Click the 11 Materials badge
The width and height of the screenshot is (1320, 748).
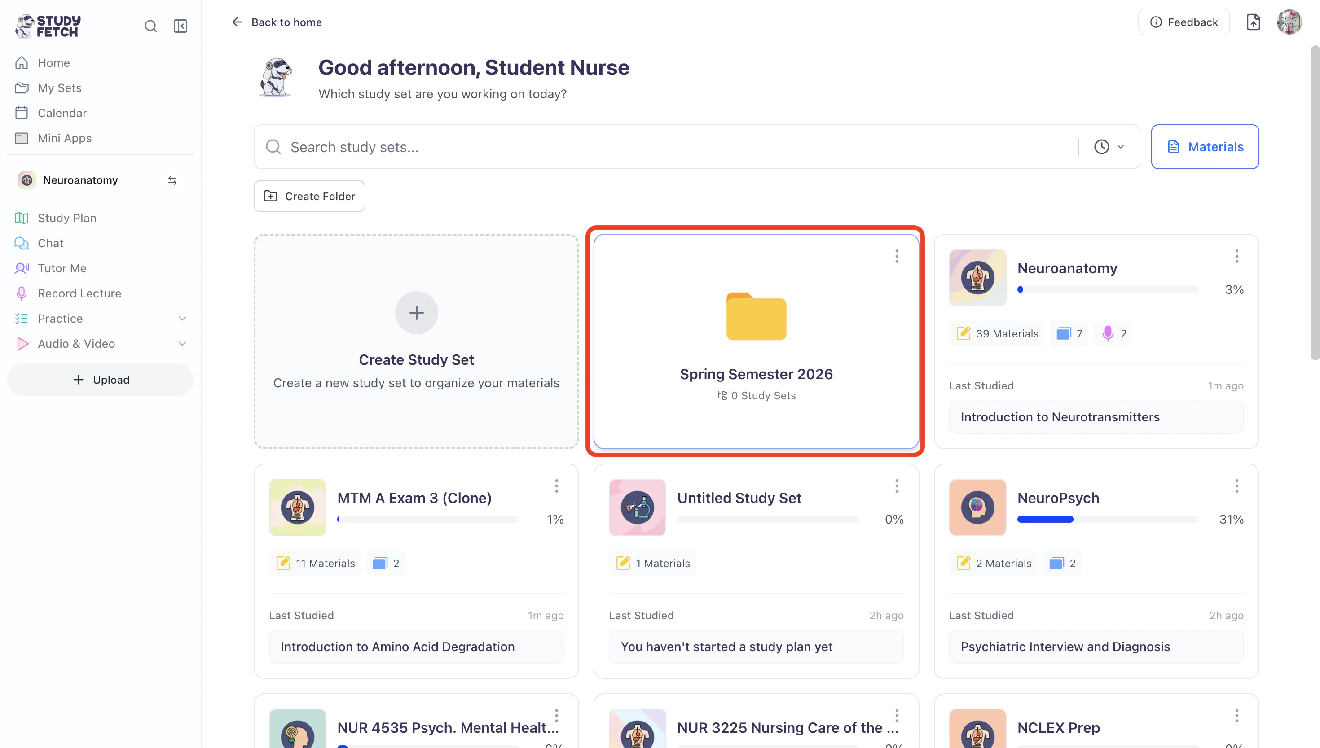[x=315, y=564]
